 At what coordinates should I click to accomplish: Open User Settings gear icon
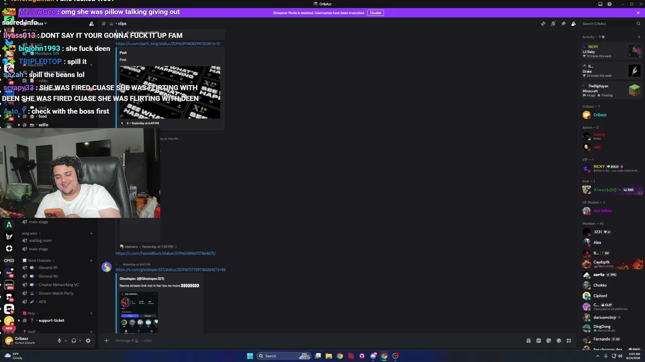(88, 340)
